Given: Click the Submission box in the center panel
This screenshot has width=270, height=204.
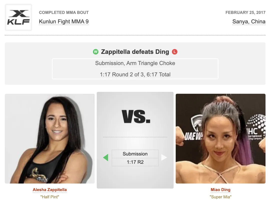Looking at the screenshot, I should pyautogui.click(x=135, y=154).
